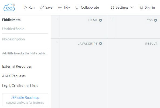160x108 pixels.
Task: Click the Tidy lines icon
Action: (60, 8)
